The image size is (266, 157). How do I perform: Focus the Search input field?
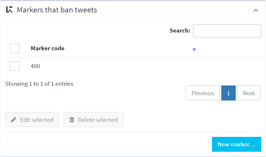click(227, 31)
